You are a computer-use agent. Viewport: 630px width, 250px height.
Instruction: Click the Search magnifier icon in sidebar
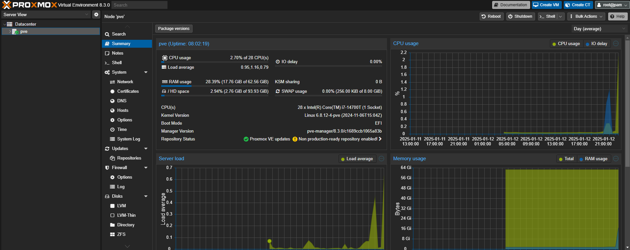tap(107, 34)
